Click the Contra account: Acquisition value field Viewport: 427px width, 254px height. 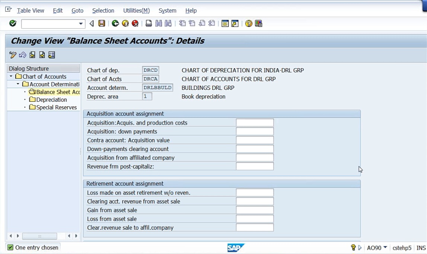[x=255, y=140]
